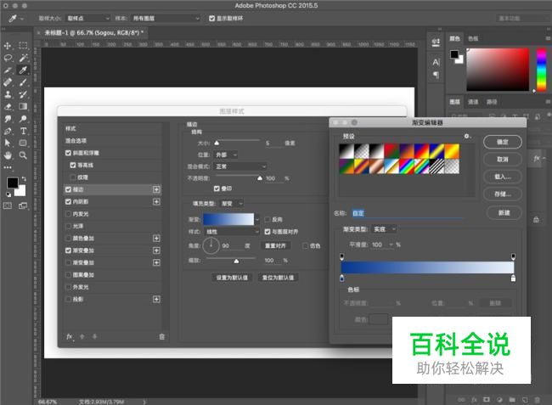This screenshot has height=405, width=552.
Task: Select the Eraser tool
Action: coord(8,107)
